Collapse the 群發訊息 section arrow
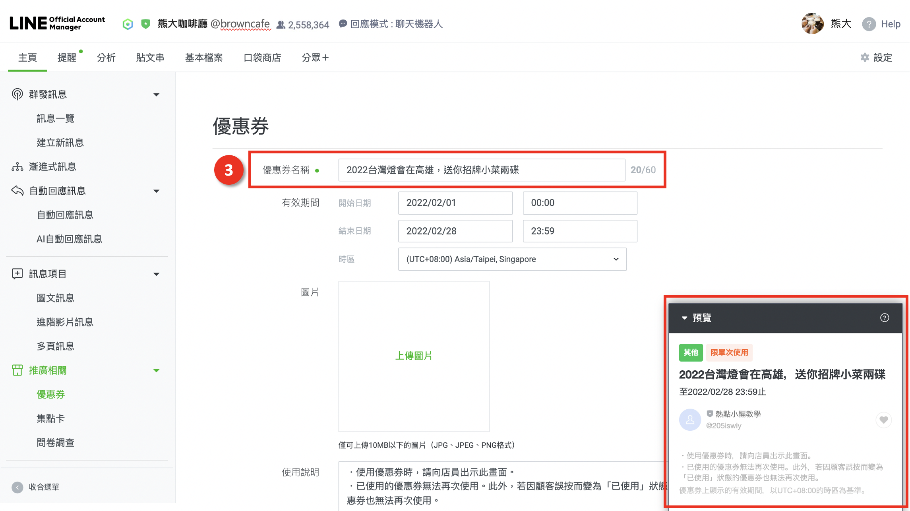 (x=156, y=95)
